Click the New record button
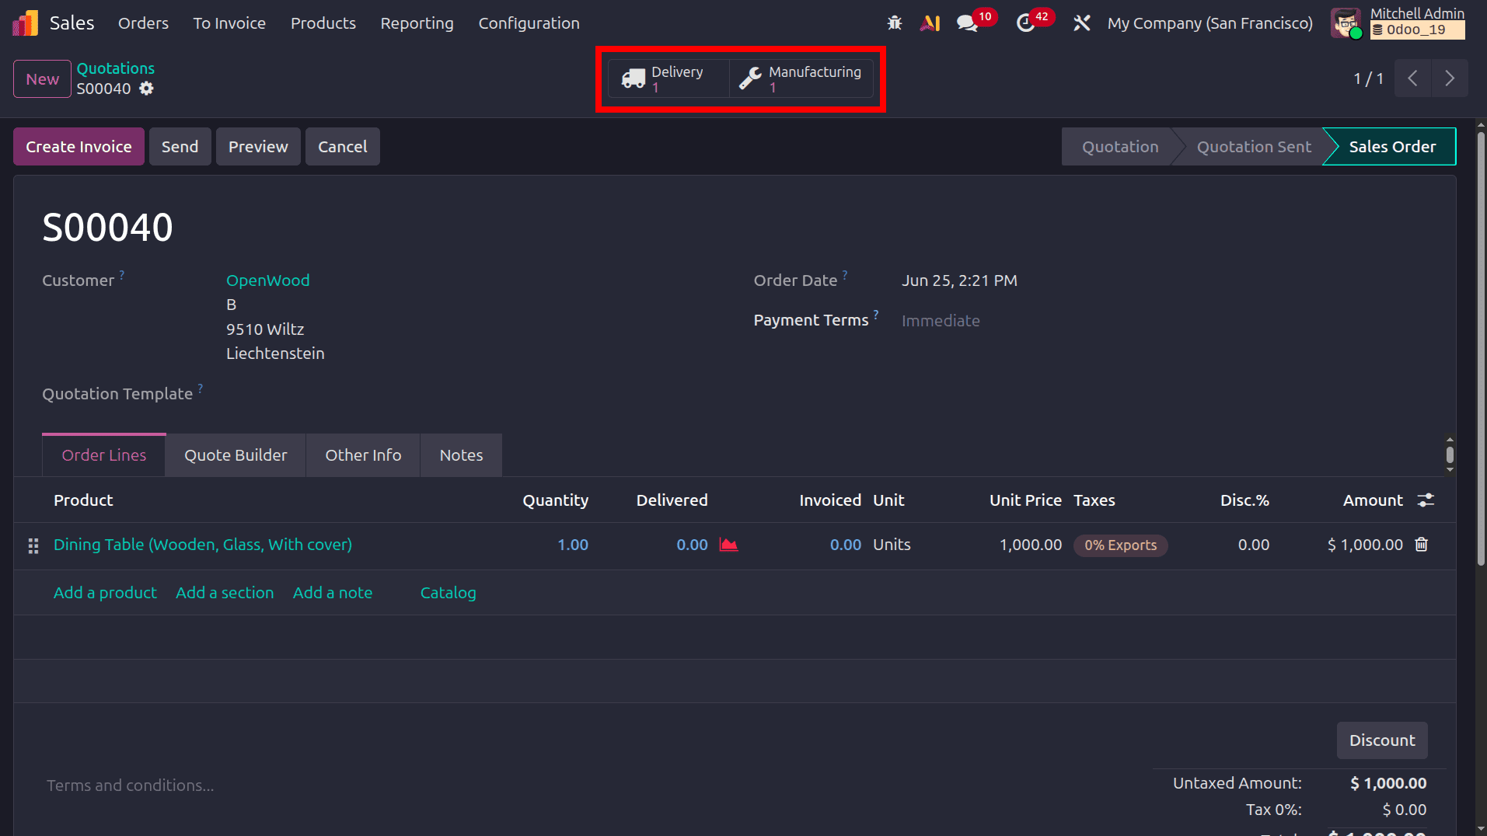1487x836 pixels. pos(42,79)
